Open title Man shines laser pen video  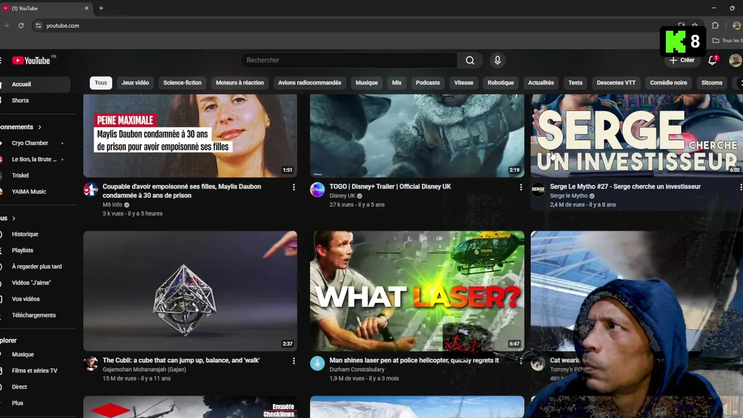coord(414,361)
